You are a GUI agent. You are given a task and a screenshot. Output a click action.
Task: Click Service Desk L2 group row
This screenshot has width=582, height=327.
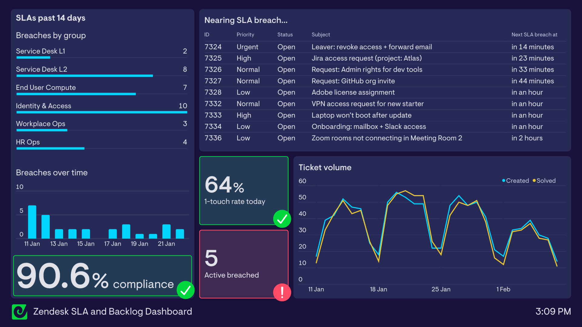(x=42, y=69)
